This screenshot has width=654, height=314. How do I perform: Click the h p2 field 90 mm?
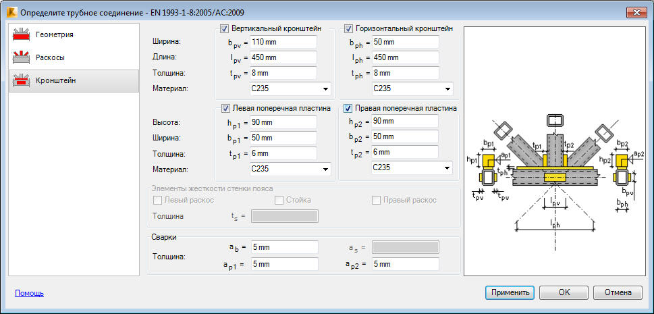(404, 121)
